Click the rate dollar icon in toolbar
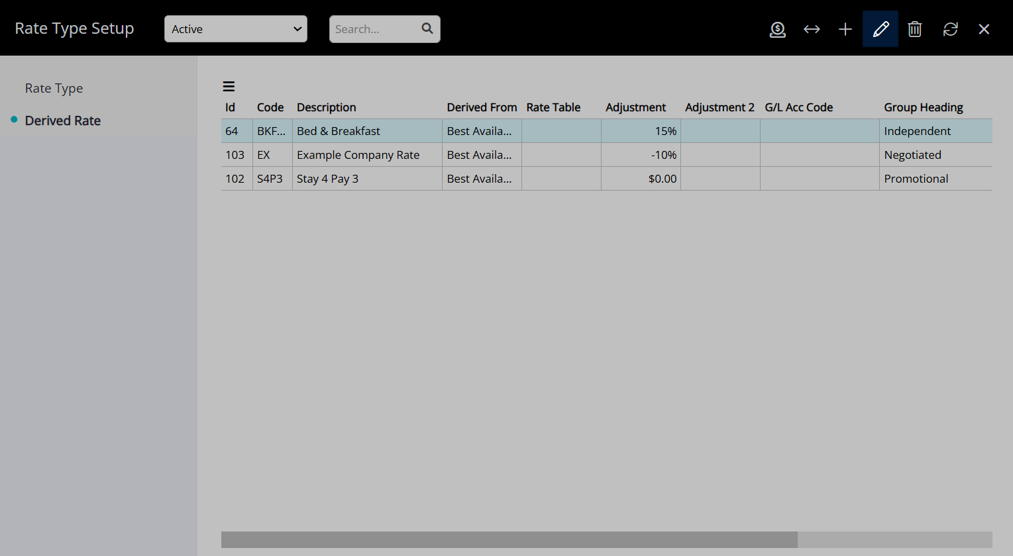Viewport: 1013px width, 556px height. pos(777,29)
